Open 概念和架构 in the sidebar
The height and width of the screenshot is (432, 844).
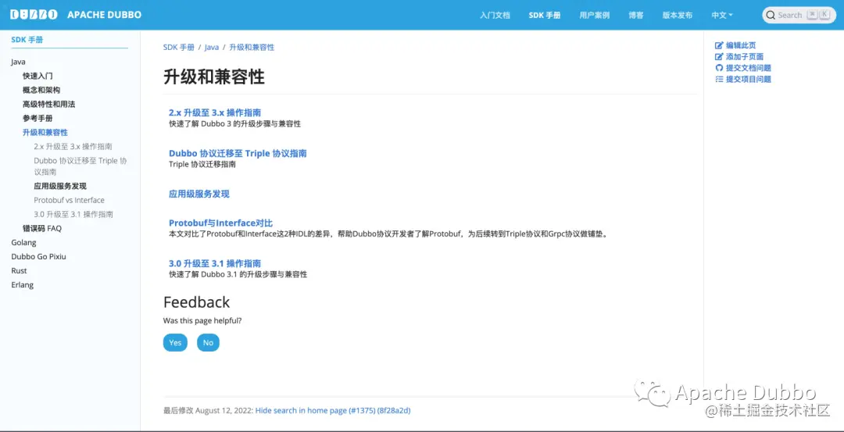[x=41, y=90]
